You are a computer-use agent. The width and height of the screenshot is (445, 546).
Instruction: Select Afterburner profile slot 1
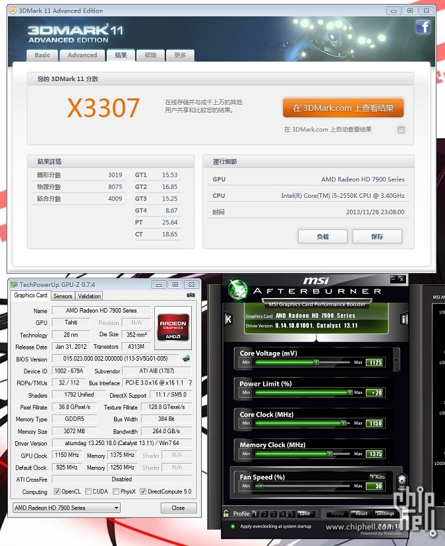(255, 514)
